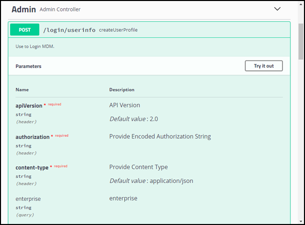This screenshot has height=225, width=305.
Task: Click the Description column header
Action: [x=122, y=90]
